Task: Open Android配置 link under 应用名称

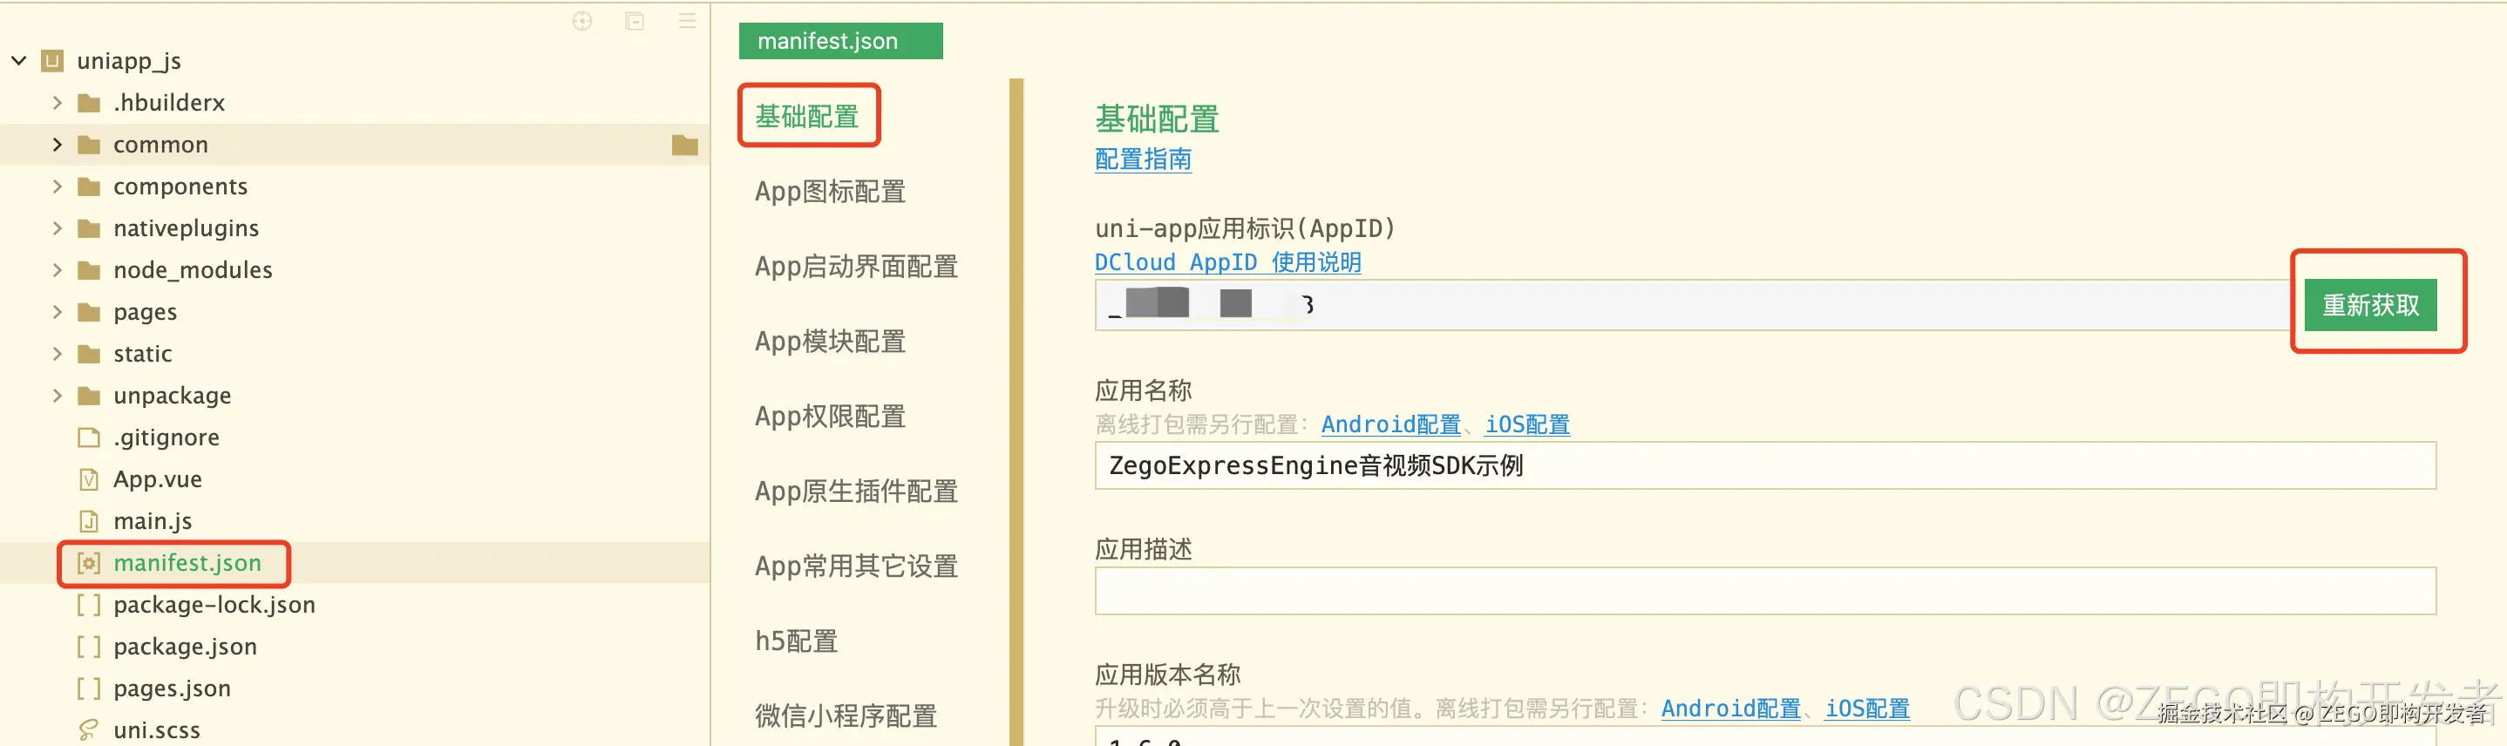Action: pos(1390,425)
